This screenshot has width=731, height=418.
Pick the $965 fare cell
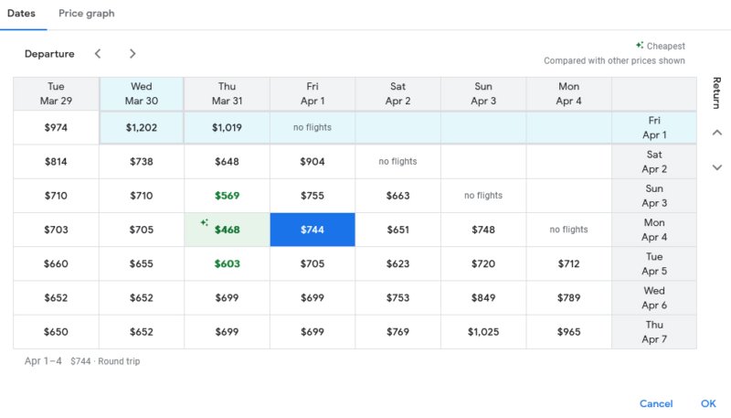click(x=568, y=332)
